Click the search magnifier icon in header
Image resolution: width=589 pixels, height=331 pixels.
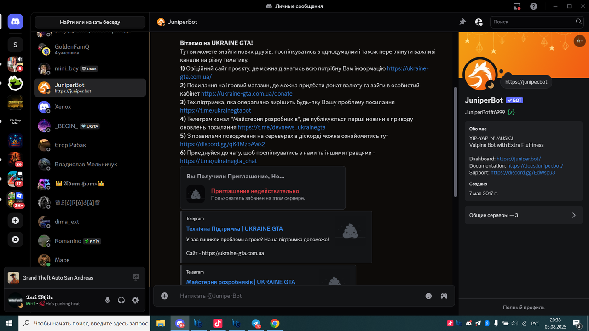pyautogui.click(x=579, y=22)
